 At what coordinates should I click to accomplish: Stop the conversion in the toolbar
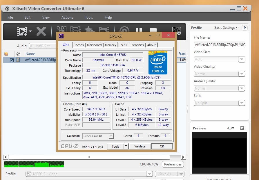153,30
